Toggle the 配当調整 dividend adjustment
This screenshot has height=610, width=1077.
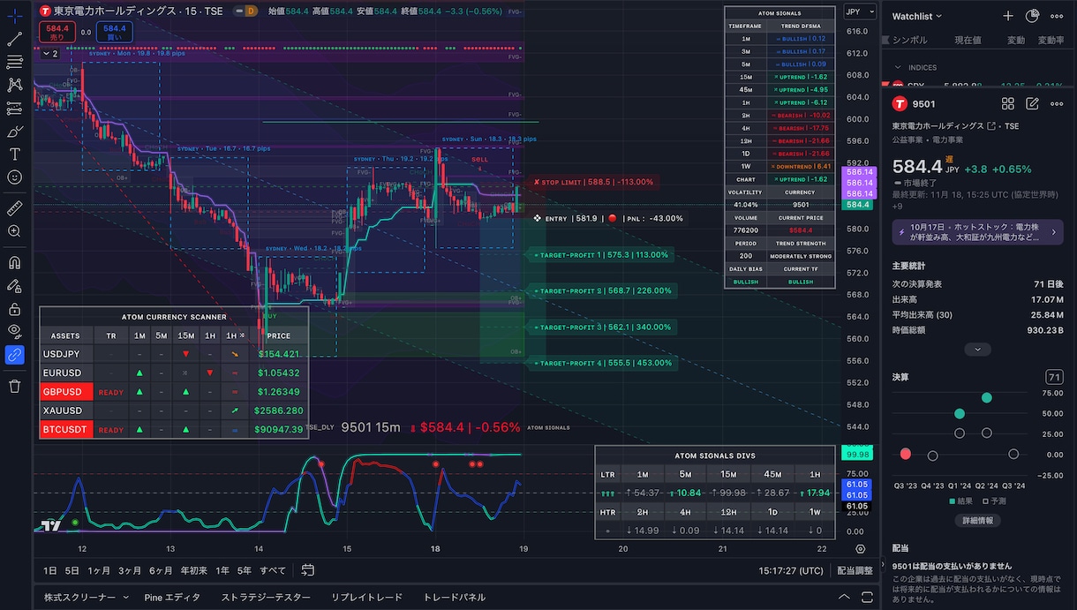855,571
